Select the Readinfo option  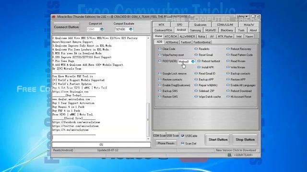(202, 49)
